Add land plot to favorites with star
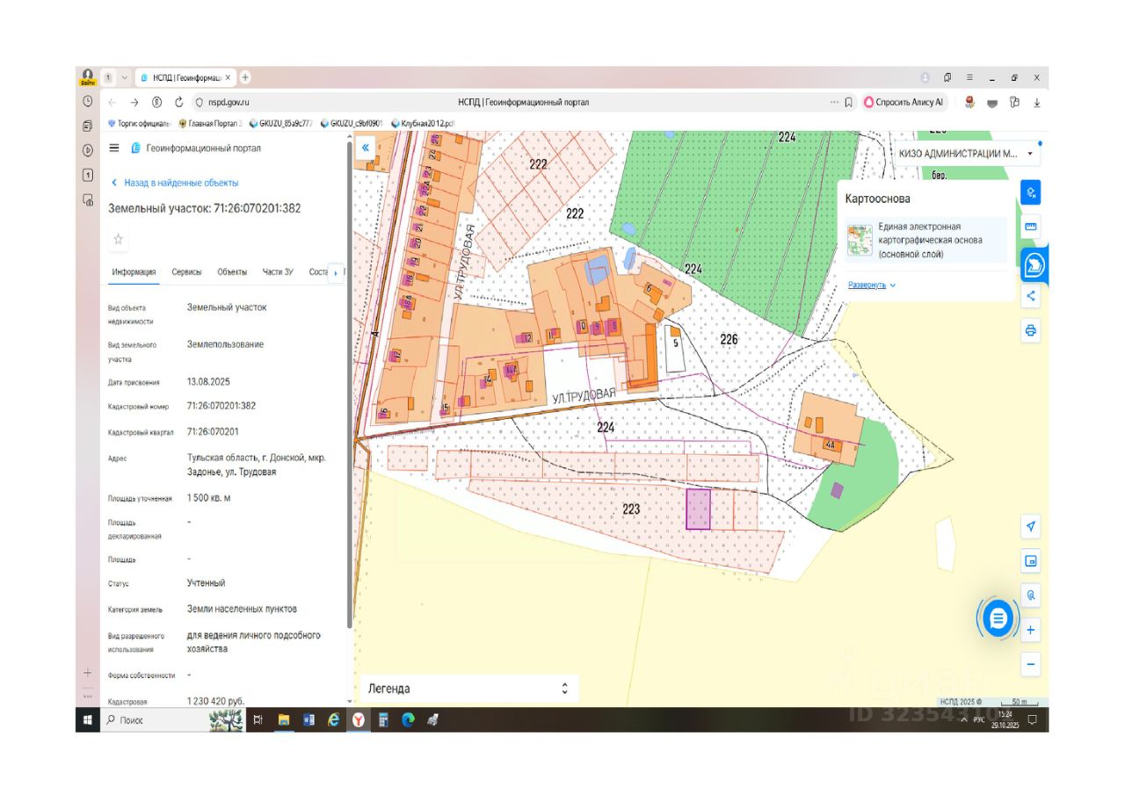Image resolution: width=1125 pixels, height=795 pixels. pos(119,239)
